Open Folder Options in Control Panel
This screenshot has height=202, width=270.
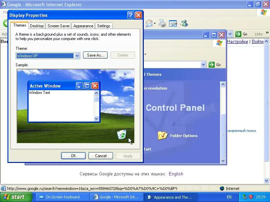click(x=163, y=136)
